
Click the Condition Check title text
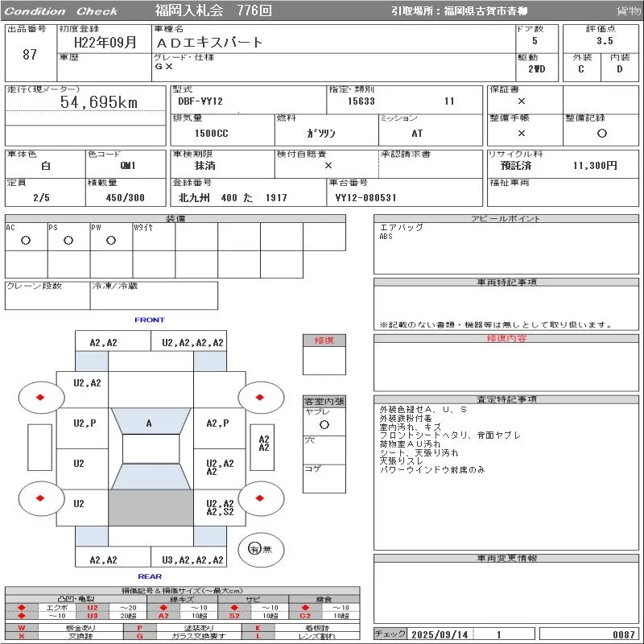[62, 11]
